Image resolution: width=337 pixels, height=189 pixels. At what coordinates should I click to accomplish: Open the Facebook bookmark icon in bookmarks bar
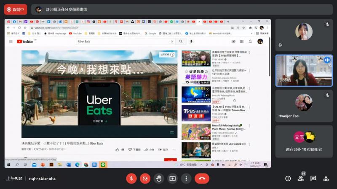[24, 34]
